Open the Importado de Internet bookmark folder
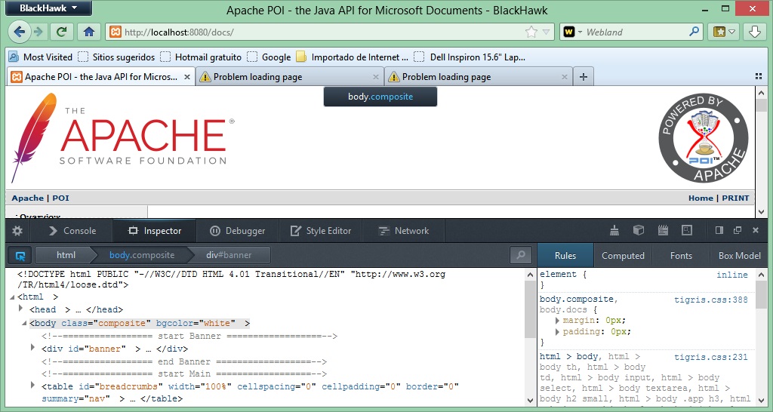This screenshot has height=412, width=773. [x=353, y=57]
